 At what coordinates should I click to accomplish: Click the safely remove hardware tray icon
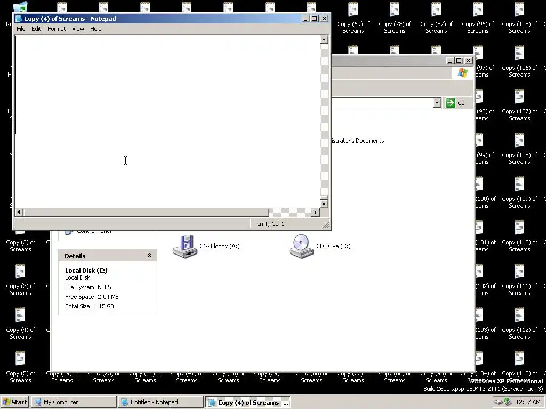click(x=499, y=403)
